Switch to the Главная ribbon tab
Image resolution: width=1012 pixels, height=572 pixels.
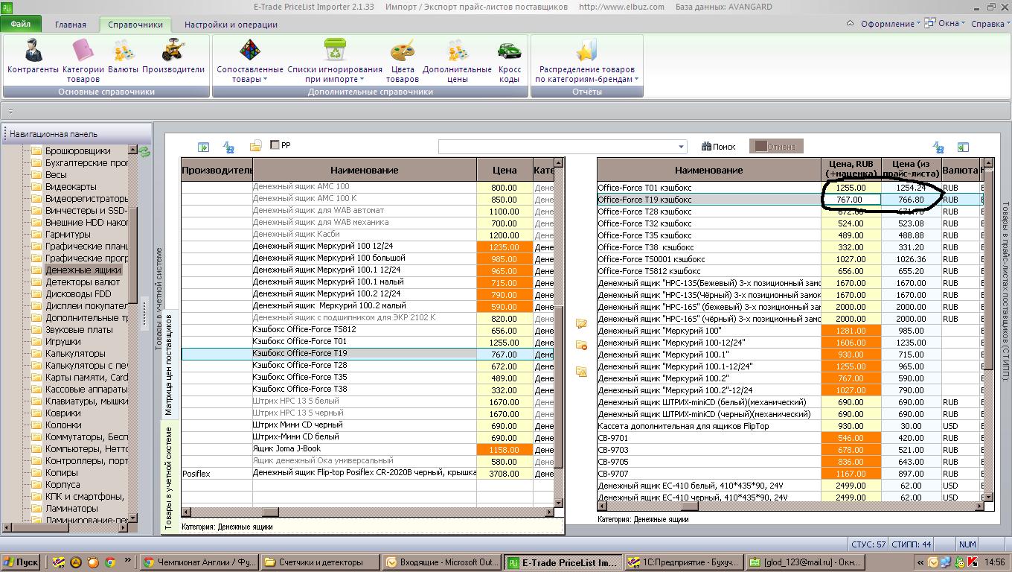click(71, 25)
